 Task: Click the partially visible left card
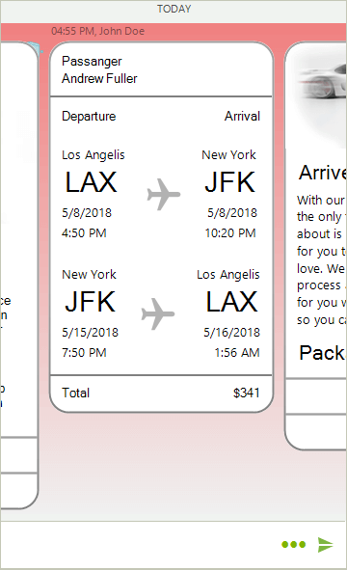click(x=19, y=275)
